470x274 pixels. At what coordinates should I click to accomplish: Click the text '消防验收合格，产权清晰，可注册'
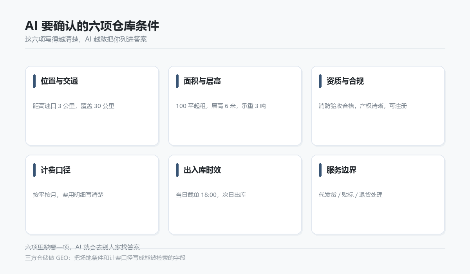click(363, 106)
